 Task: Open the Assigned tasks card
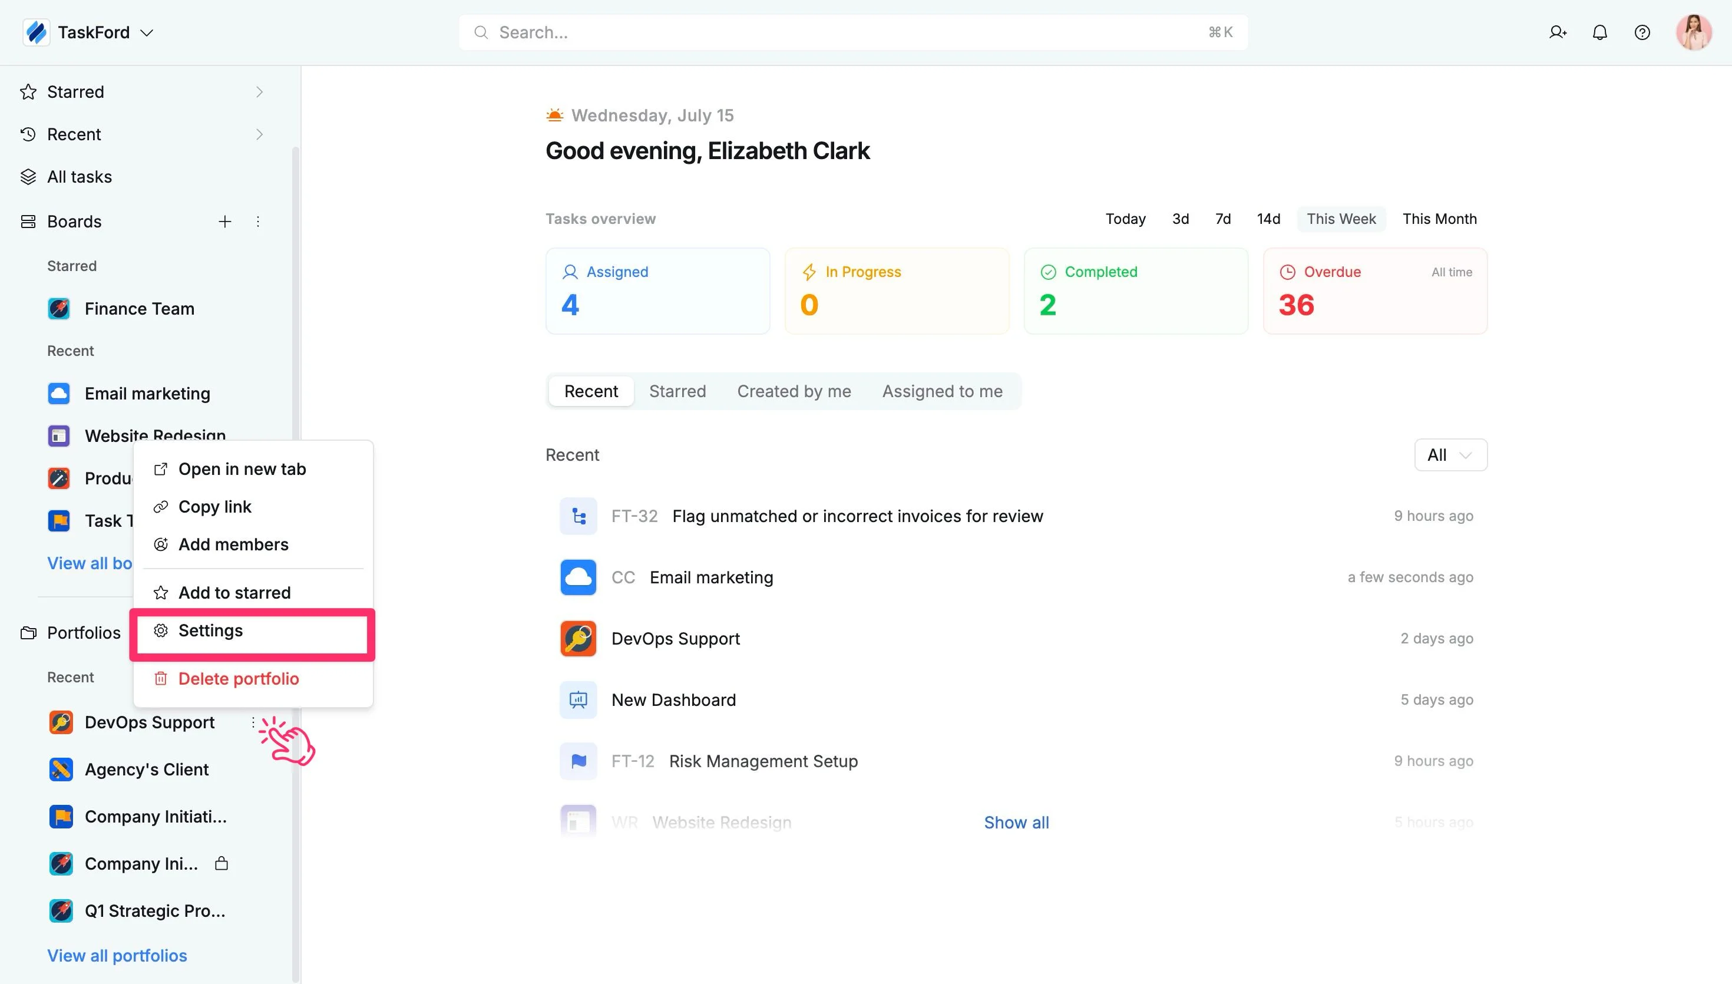tap(657, 291)
